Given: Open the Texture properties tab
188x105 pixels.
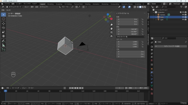Looking at the screenshot, I should click(152, 94).
